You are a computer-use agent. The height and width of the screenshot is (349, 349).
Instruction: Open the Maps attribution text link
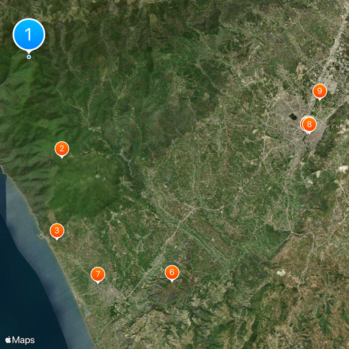coord(24,340)
